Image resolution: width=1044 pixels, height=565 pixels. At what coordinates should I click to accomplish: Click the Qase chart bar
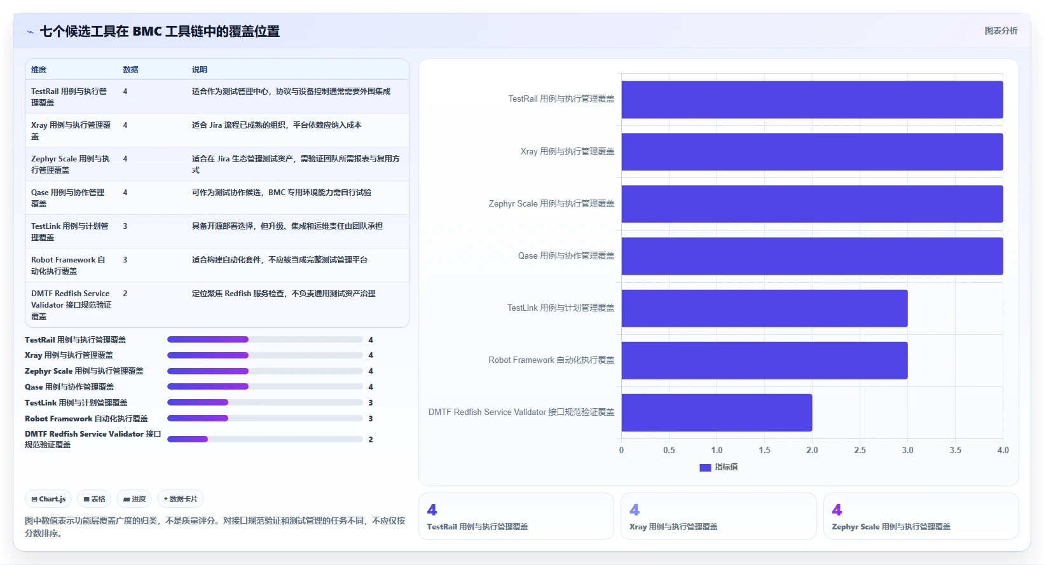click(x=812, y=255)
